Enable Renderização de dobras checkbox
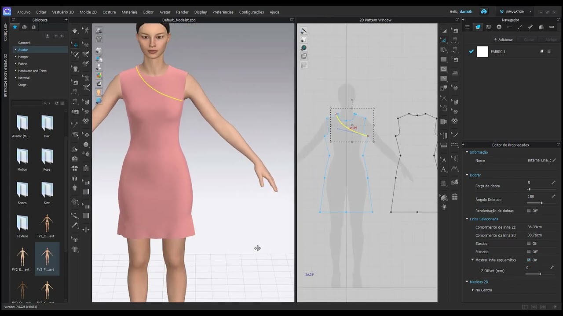This screenshot has height=316, width=563. (x=529, y=211)
